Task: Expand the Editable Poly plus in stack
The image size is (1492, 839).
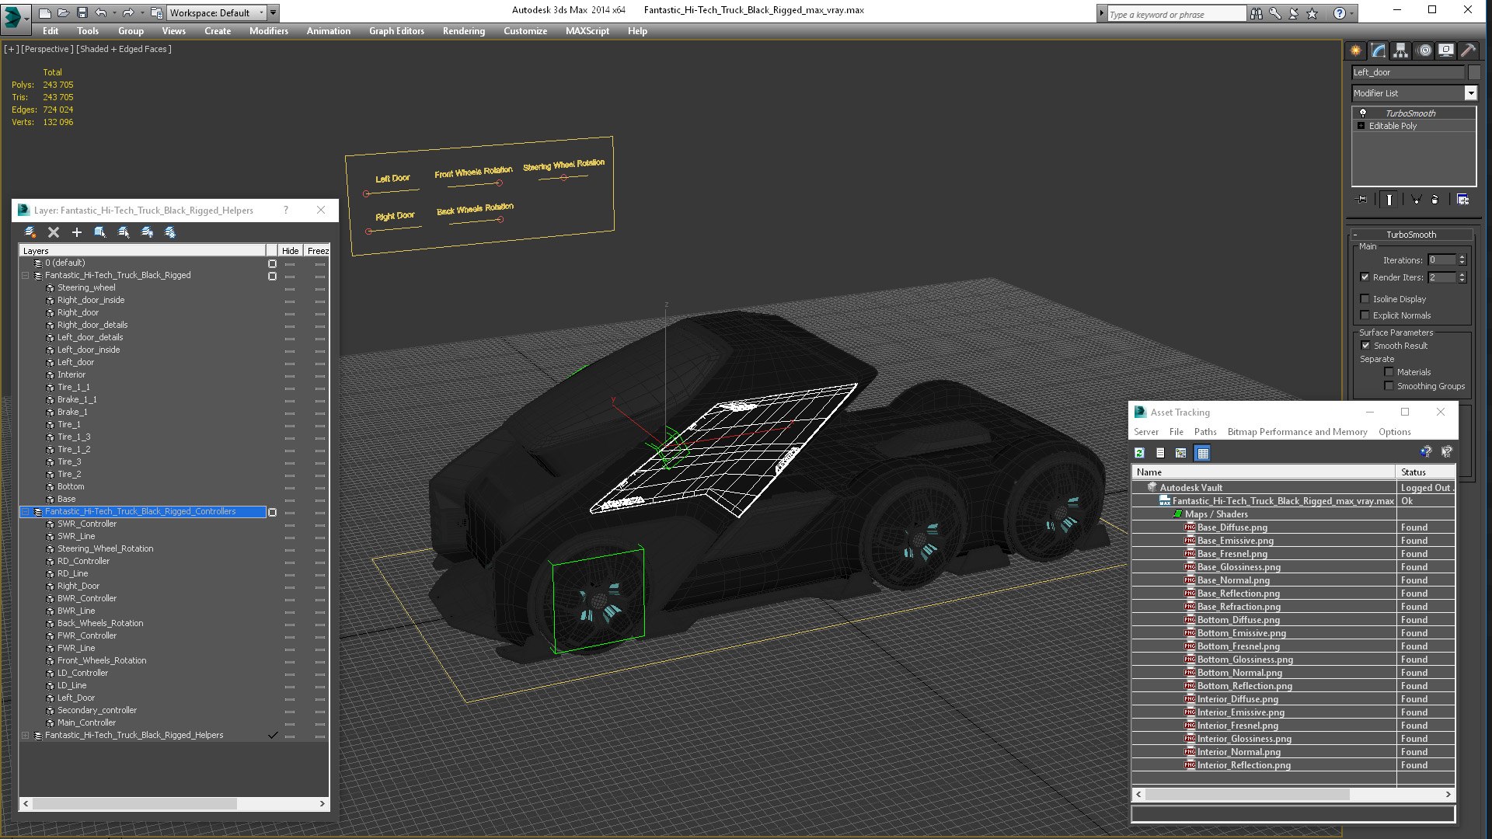Action: [x=1361, y=126]
